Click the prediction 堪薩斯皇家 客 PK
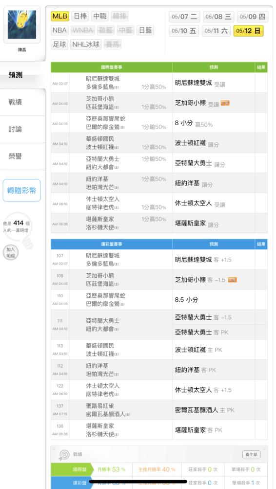276x489 pixels. point(198,430)
